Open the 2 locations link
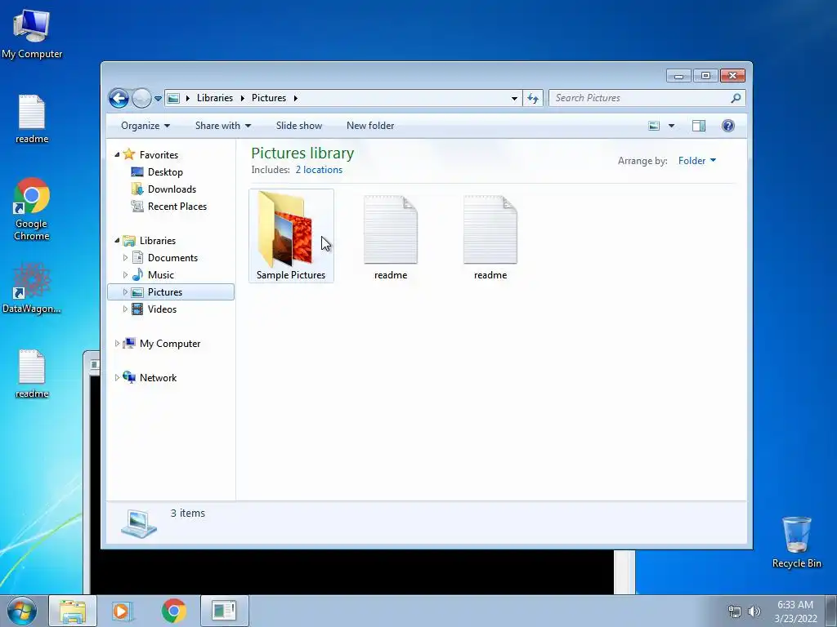The height and width of the screenshot is (627, 837). click(x=319, y=170)
